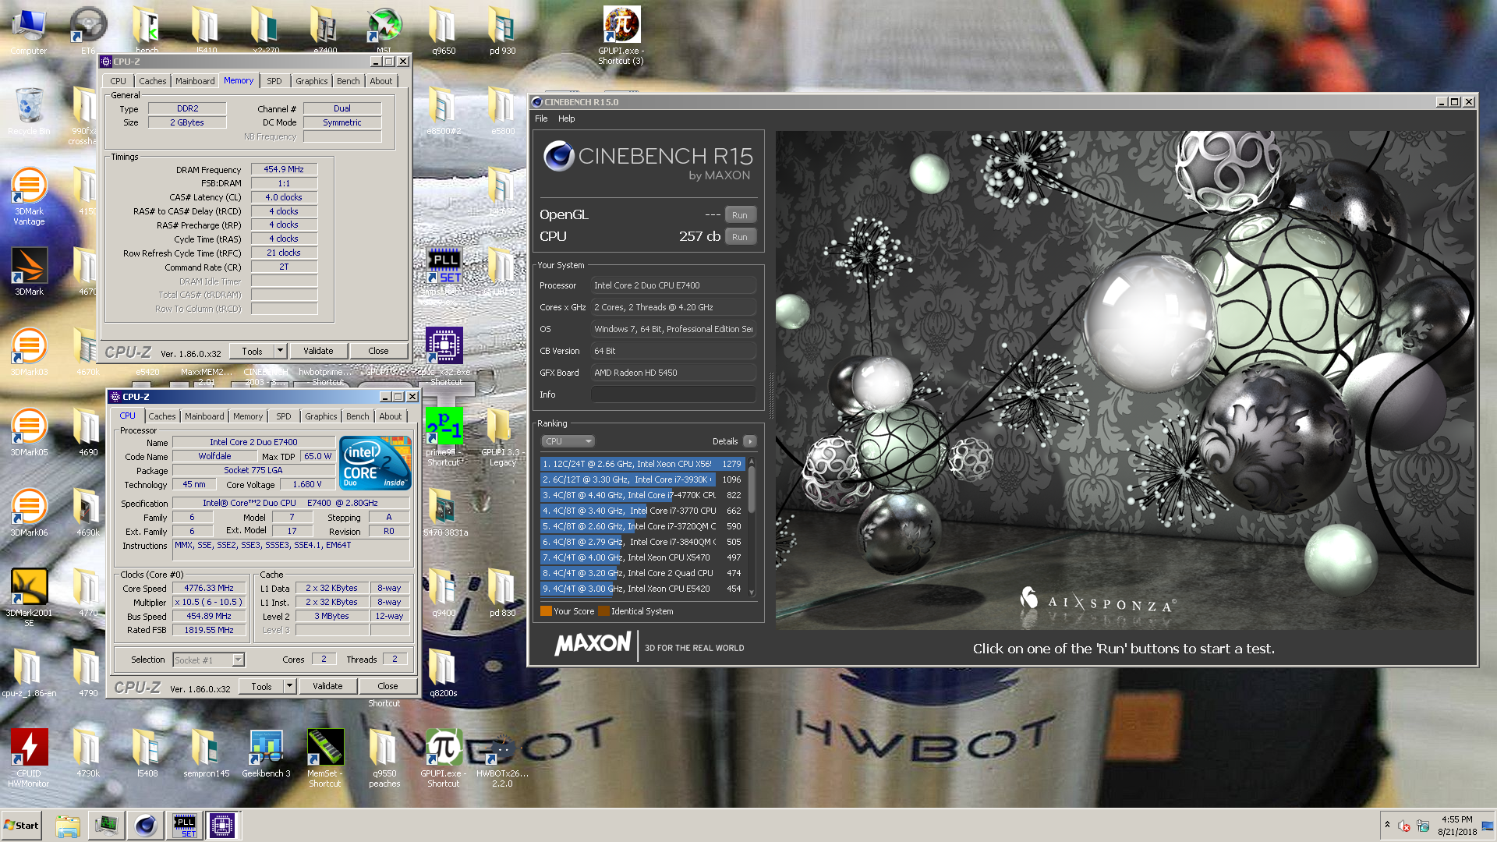Launch 3DMark2001 SE shortcut
This screenshot has height=842, width=1497.
coord(29,597)
